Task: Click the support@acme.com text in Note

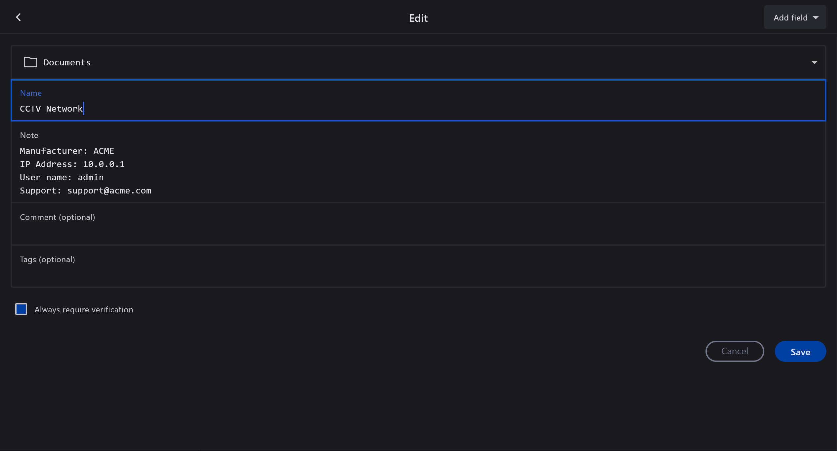Action: point(109,191)
